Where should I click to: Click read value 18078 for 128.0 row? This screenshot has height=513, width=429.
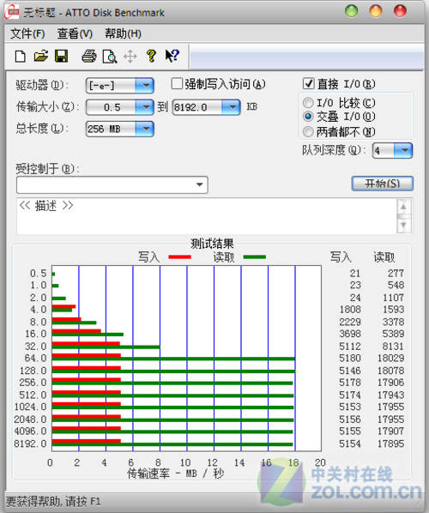pos(390,371)
